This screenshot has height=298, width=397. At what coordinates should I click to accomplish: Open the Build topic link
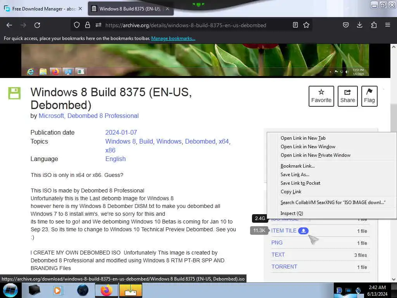[x=146, y=141]
